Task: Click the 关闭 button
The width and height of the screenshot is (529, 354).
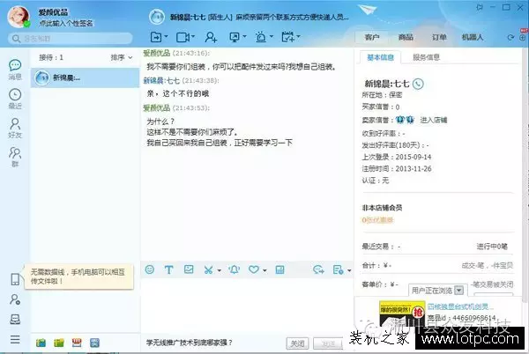Action: (x=297, y=343)
